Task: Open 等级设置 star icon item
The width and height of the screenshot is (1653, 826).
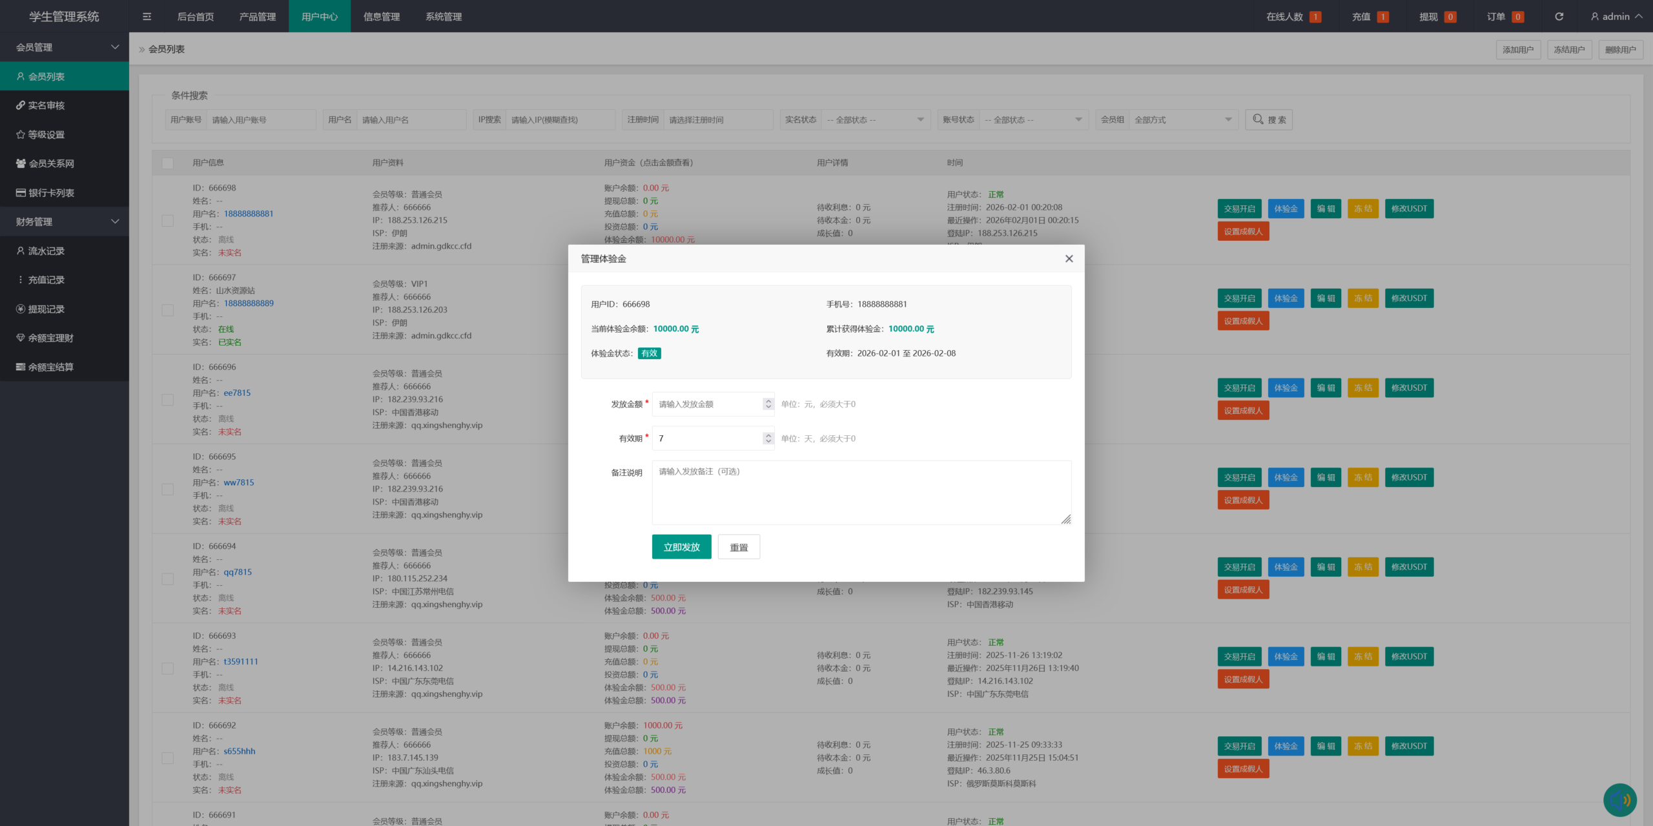Action: 46,134
